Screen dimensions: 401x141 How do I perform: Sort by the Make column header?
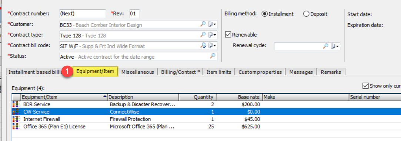point(305,97)
